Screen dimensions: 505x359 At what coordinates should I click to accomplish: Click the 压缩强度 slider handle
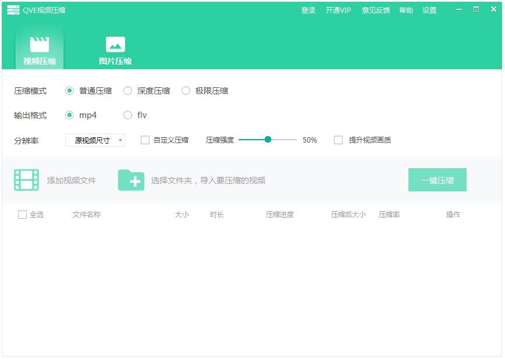point(268,140)
